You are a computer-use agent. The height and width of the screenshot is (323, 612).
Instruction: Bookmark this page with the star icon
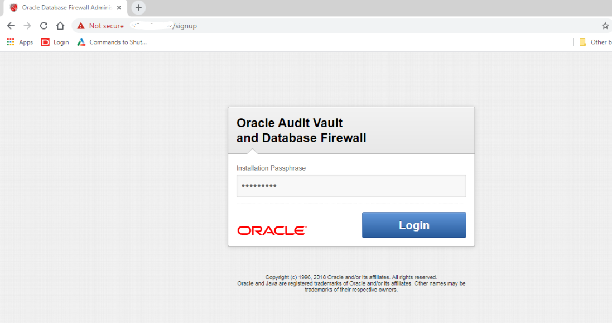tap(605, 26)
